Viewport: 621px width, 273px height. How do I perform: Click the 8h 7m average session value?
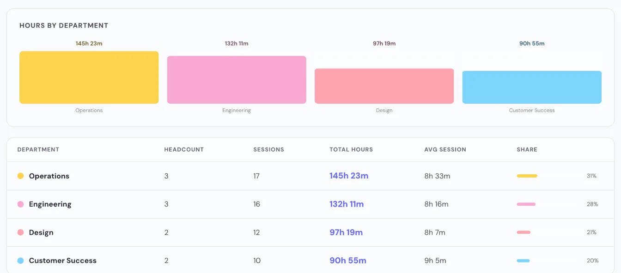435,232
